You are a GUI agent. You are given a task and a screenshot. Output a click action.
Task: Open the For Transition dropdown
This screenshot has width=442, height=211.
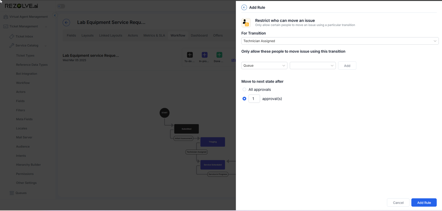pyautogui.click(x=340, y=41)
